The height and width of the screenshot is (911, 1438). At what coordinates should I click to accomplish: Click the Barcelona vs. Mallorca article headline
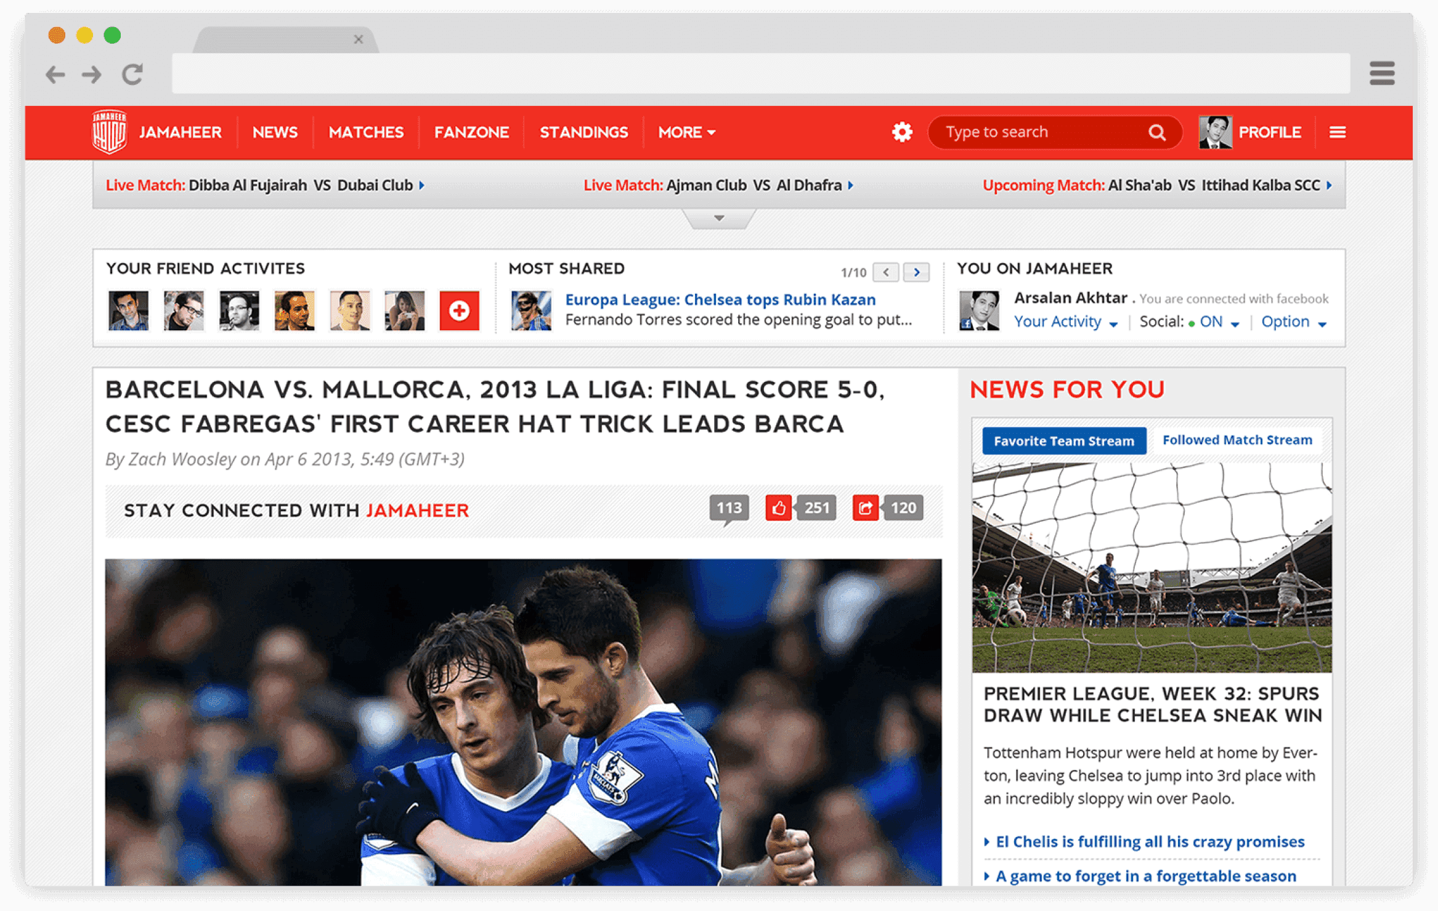495,407
